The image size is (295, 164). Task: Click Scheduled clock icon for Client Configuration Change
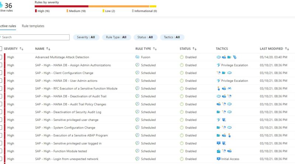pyautogui.click(x=137, y=73)
